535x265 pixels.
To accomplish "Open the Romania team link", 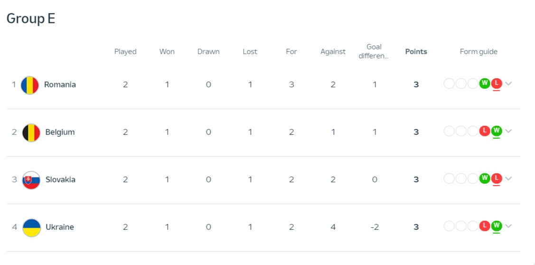I will point(60,85).
